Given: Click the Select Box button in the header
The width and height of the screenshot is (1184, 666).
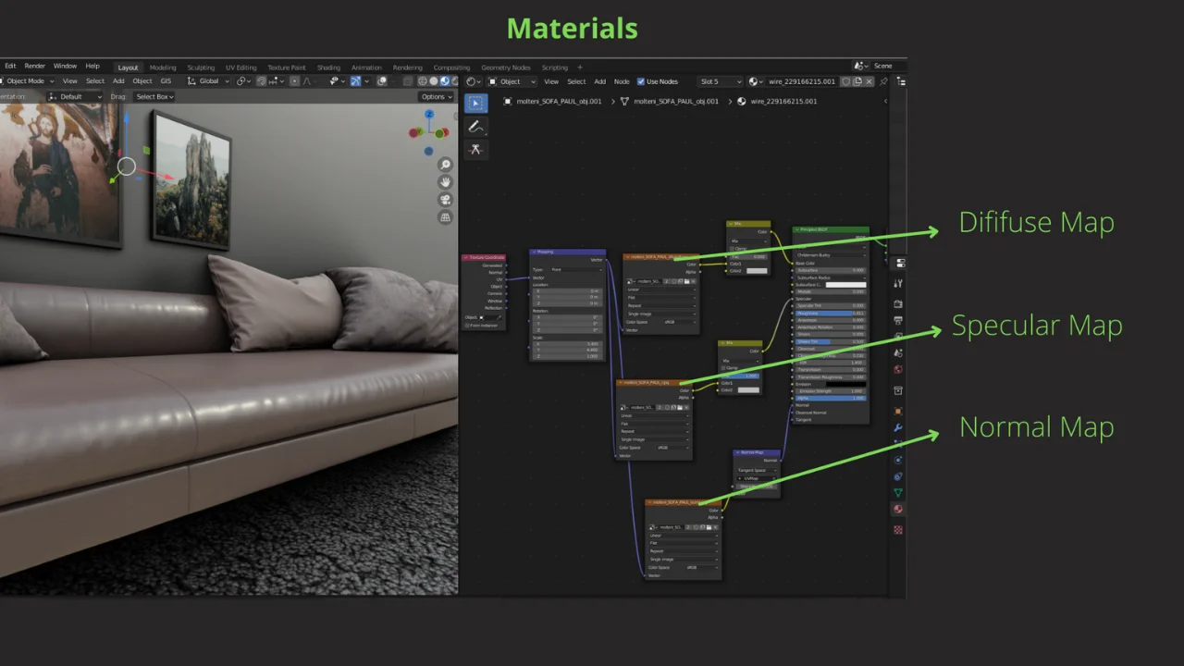Looking at the screenshot, I should pos(154,96).
